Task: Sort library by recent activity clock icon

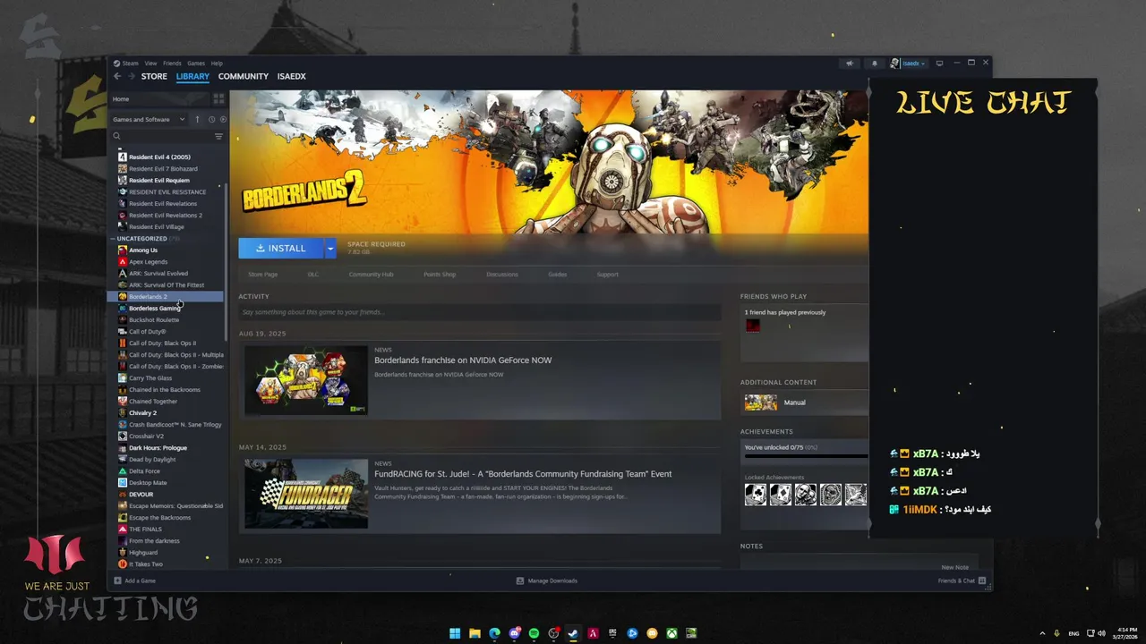Action: 212,119
